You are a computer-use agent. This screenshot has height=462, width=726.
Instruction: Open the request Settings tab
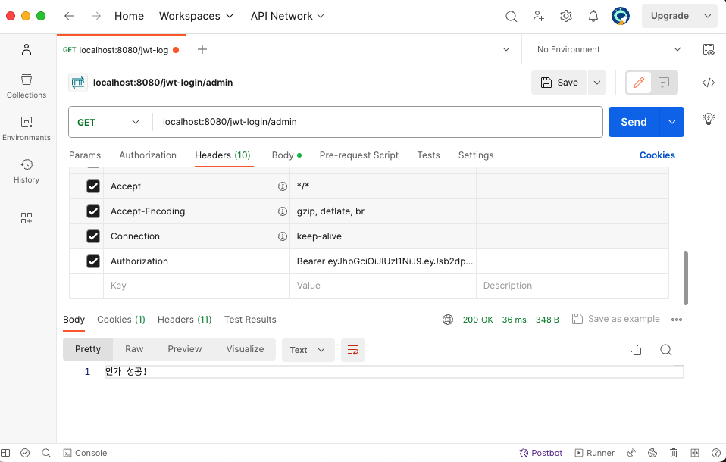(x=476, y=155)
